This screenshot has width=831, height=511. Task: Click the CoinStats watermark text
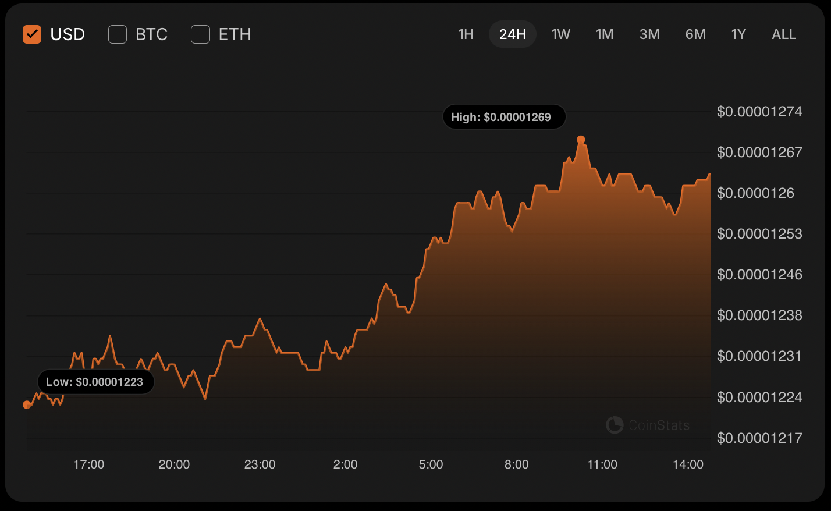point(659,425)
